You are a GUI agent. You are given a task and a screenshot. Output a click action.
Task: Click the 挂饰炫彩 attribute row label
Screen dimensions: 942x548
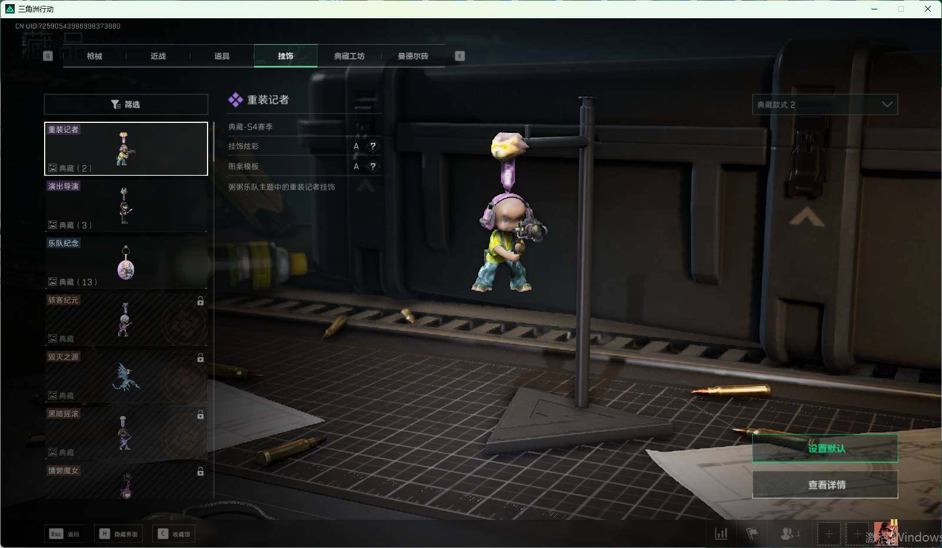coord(243,146)
